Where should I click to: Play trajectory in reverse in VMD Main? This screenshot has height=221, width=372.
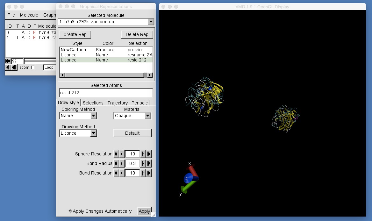coord(8,67)
